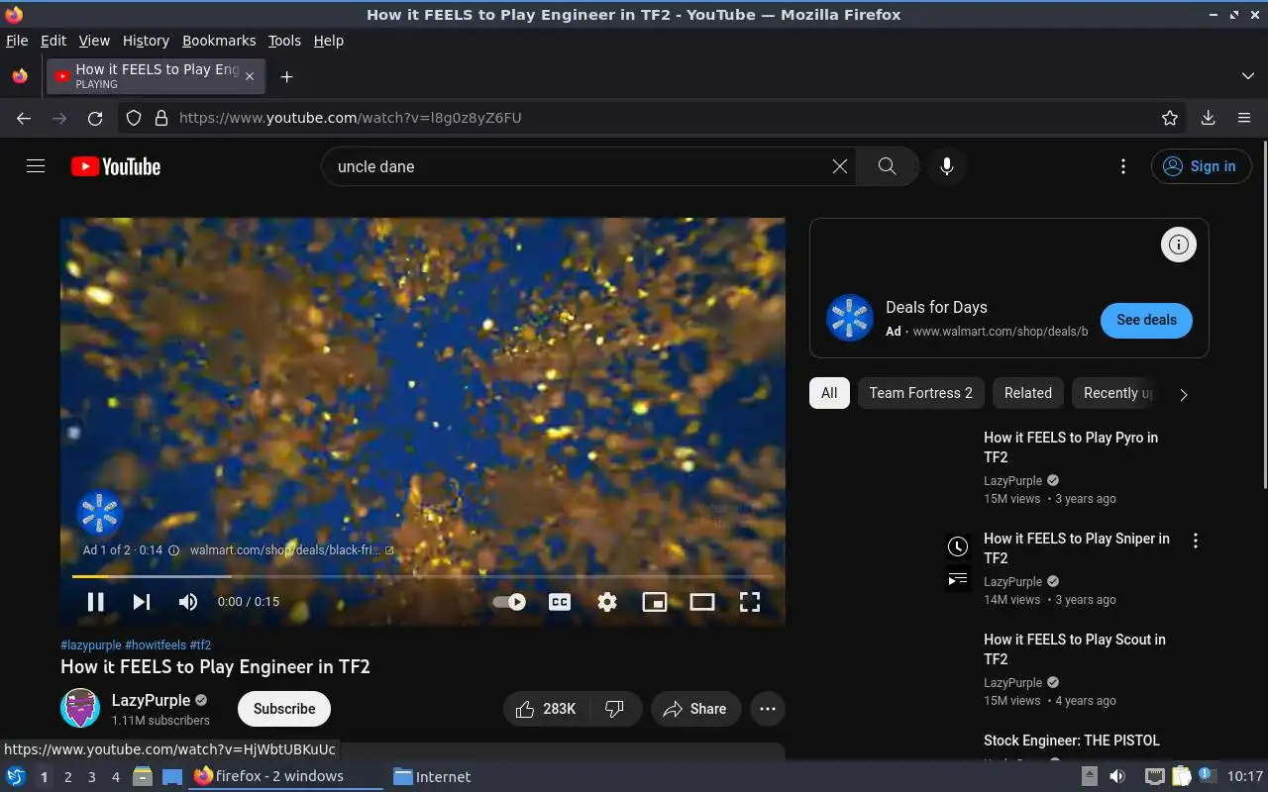Open Firefox downloads panel
This screenshot has width=1268, height=792.
pyautogui.click(x=1208, y=118)
